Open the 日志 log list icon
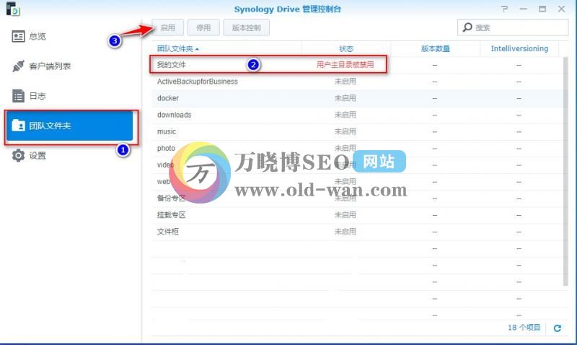This screenshot has width=577, height=345. point(18,96)
